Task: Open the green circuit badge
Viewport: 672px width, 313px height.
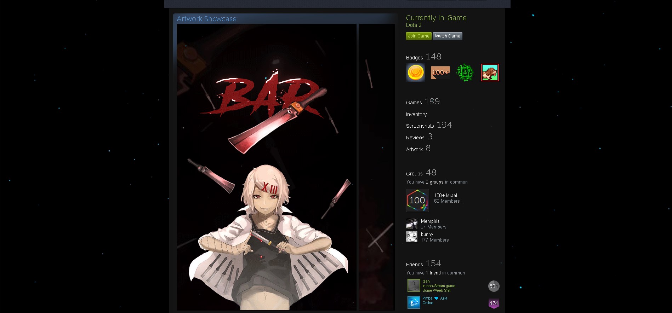Action: pos(465,73)
